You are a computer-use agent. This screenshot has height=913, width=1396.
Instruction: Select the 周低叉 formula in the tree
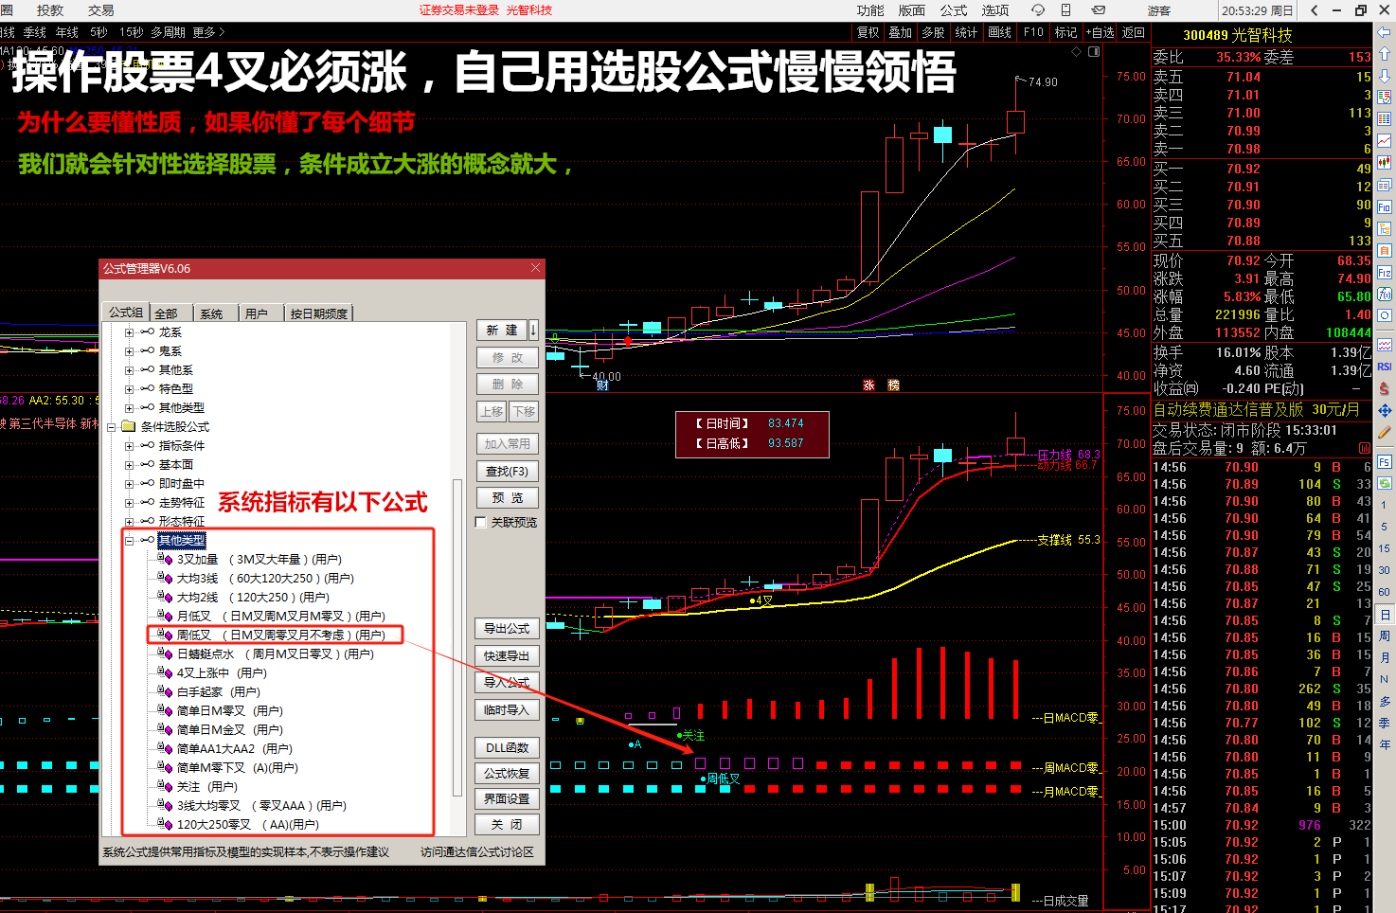[194, 636]
